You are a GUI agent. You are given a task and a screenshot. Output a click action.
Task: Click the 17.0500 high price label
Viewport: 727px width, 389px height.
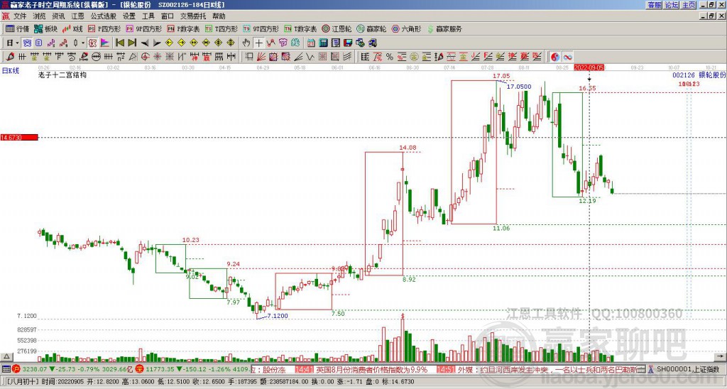(519, 86)
